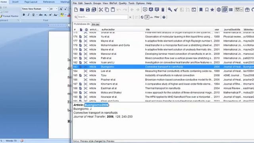Open the search help question mark icon
254x143 pixels.
[164, 17]
